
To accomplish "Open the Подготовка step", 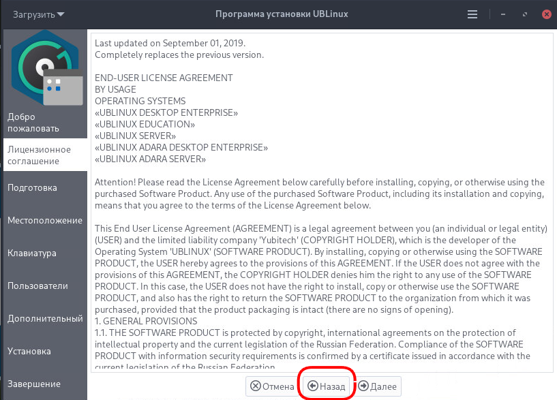I will point(45,188).
